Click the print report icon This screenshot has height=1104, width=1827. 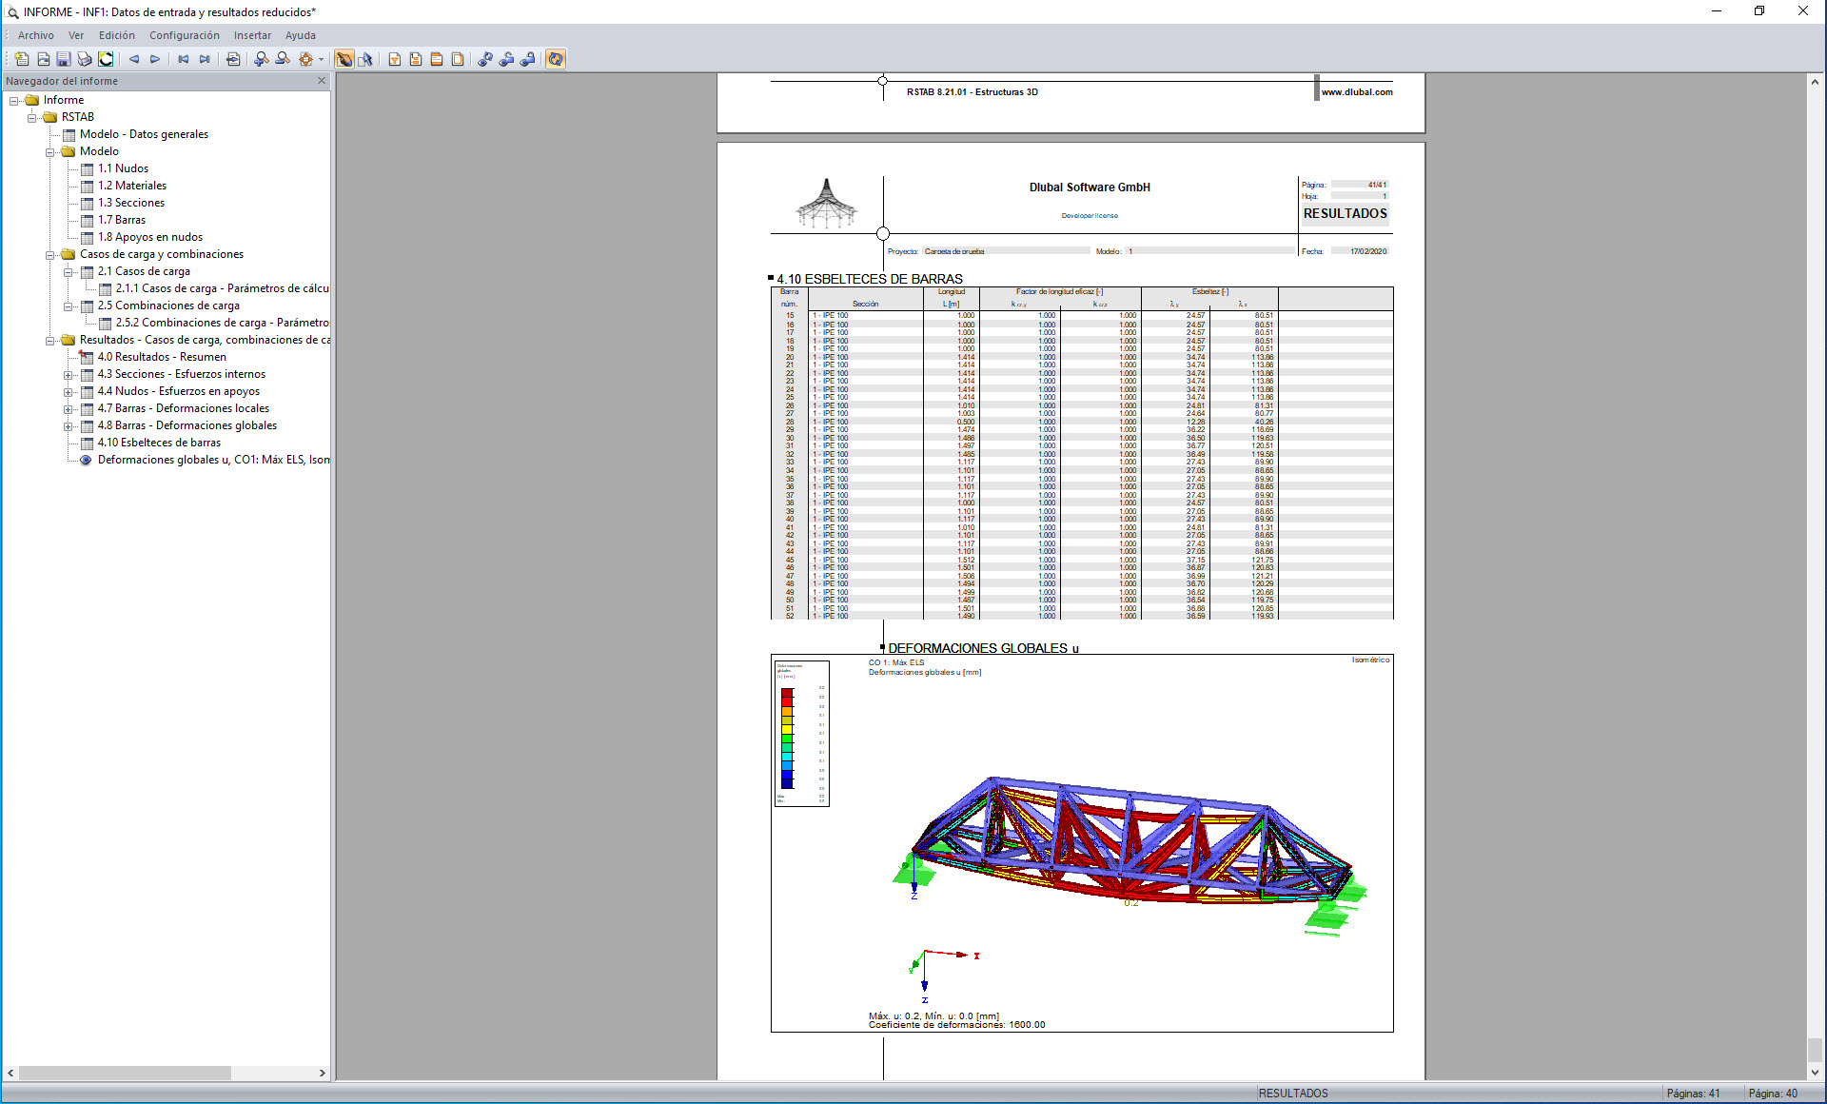(x=85, y=59)
